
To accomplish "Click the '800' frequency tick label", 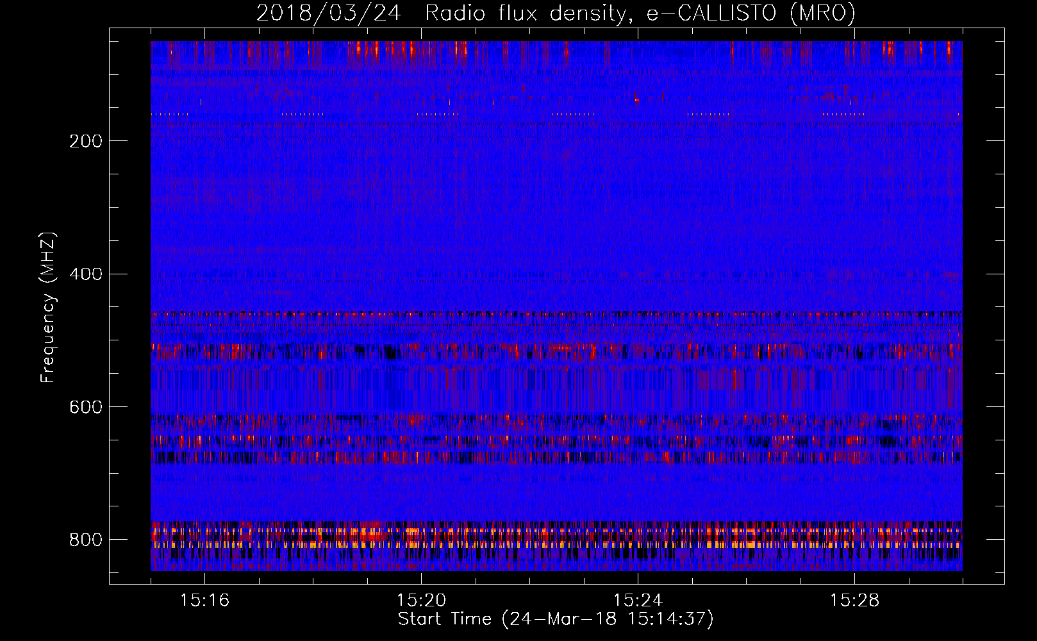I will 85,540.
